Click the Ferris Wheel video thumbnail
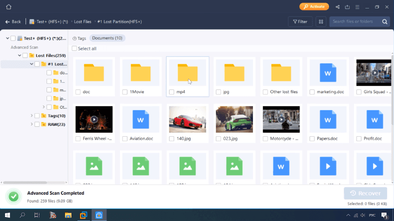This screenshot has width=394, height=221. (94, 119)
